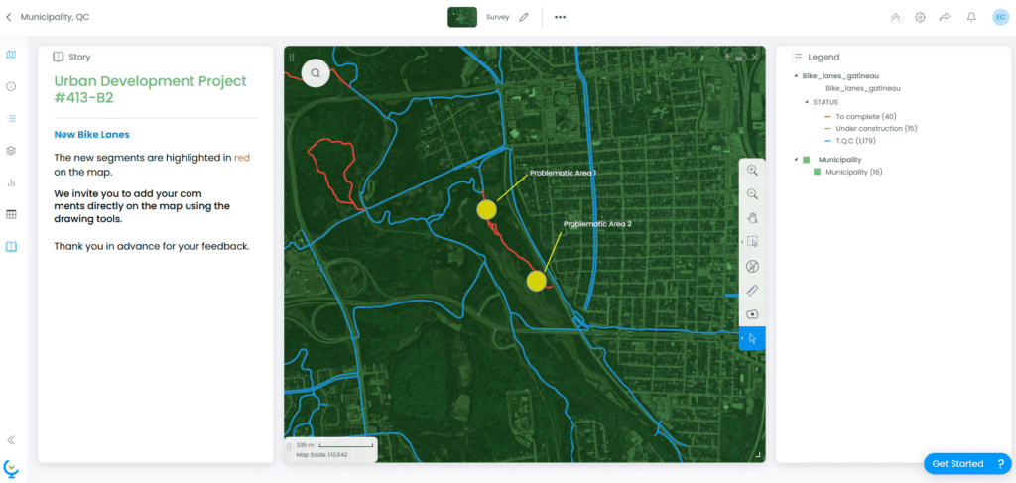This screenshot has width=1016, height=483.
Task: Open the map thumbnail in the top bar
Action: click(462, 18)
